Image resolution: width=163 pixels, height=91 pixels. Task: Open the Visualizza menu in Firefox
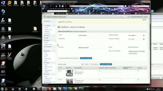pyautogui.click(x=52, y=4)
